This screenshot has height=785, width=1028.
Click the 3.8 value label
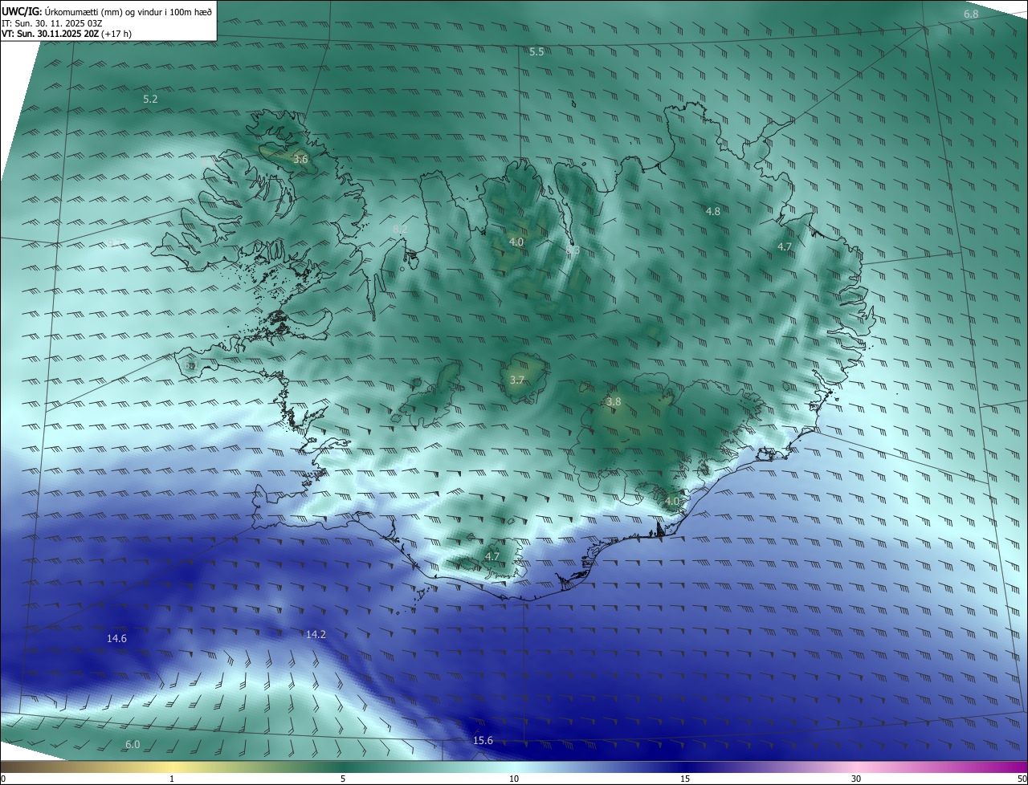(614, 401)
